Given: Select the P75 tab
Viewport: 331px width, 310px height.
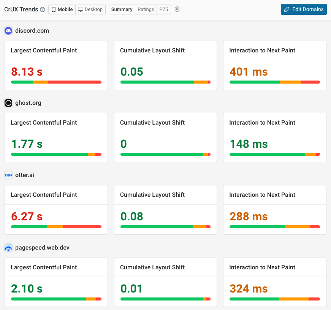Looking at the screenshot, I should click(164, 9).
